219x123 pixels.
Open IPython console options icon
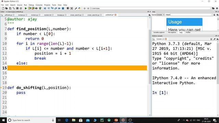click(218, 39)
